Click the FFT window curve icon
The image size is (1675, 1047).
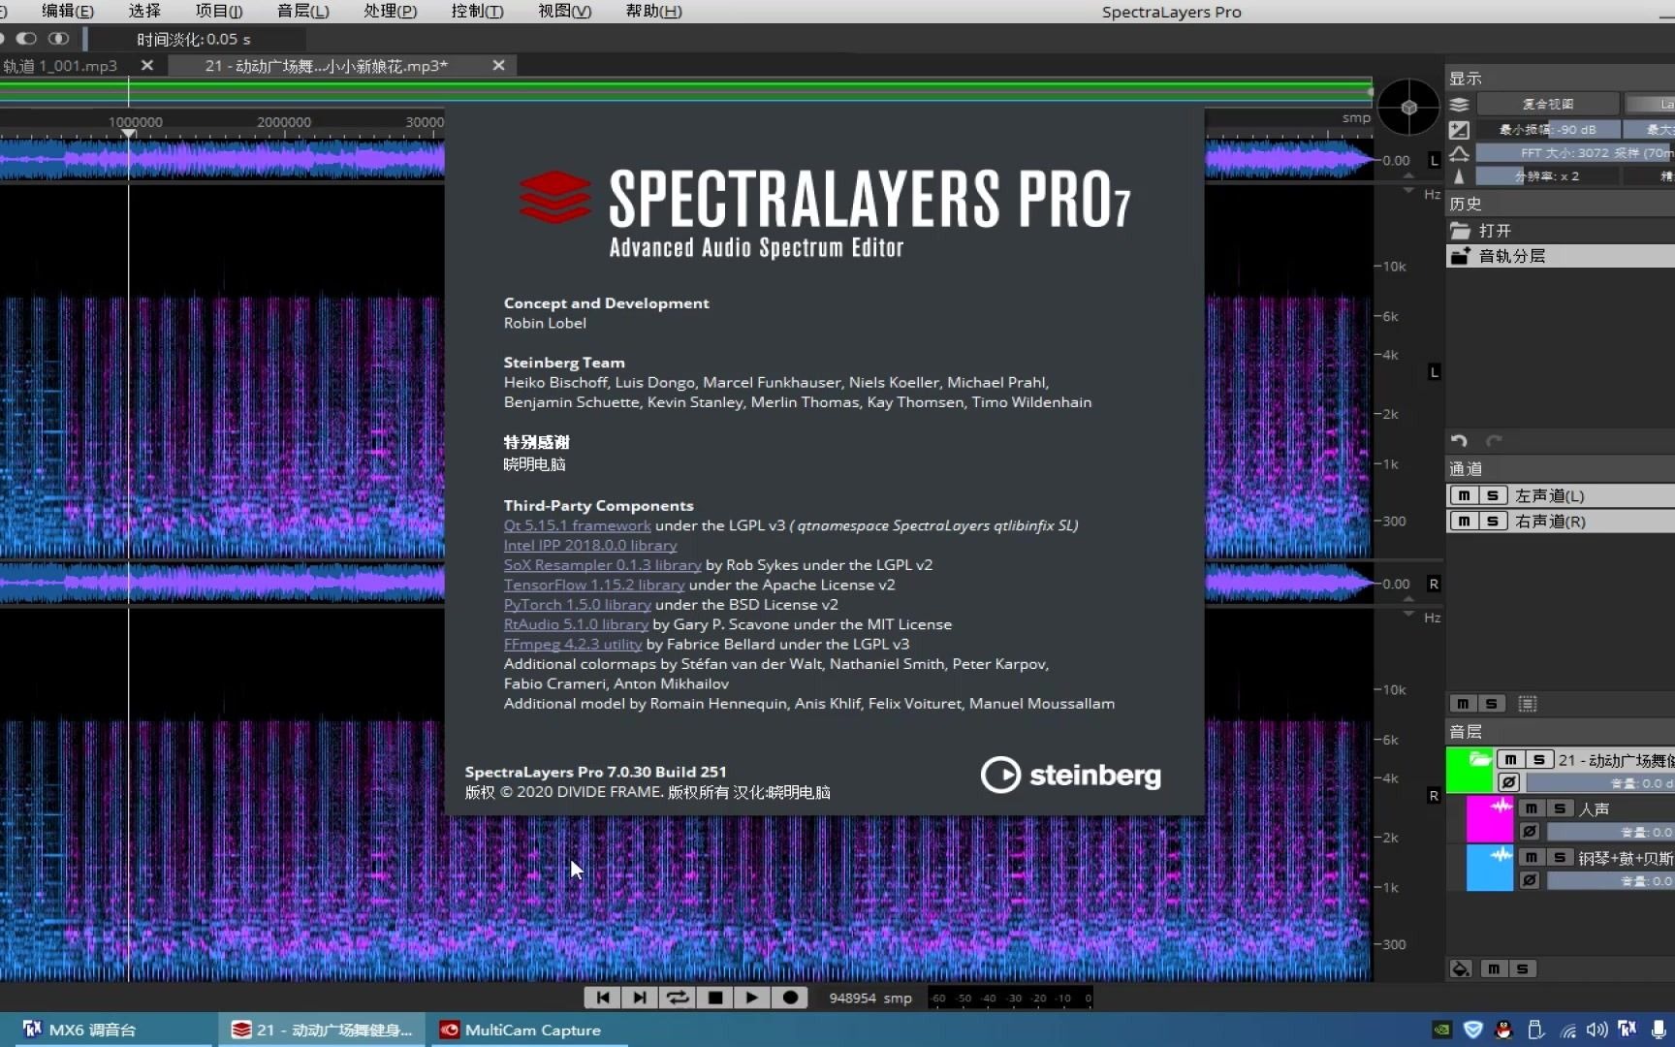1459,153
